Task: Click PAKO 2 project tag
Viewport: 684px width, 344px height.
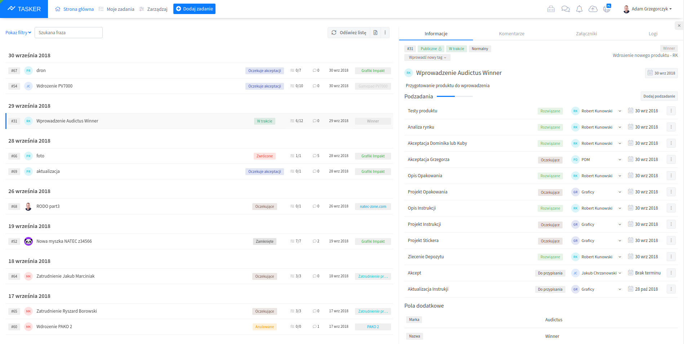Action: (x=373, y=327)
